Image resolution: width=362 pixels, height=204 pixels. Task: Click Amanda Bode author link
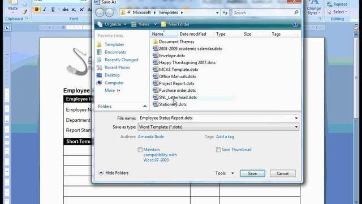(x=151, y=137)
